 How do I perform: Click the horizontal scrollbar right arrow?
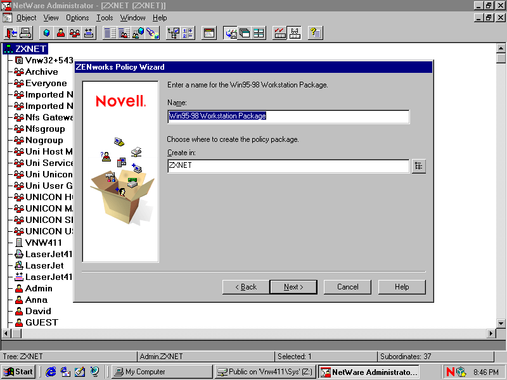pyautogui.click(x=491, y=333)
